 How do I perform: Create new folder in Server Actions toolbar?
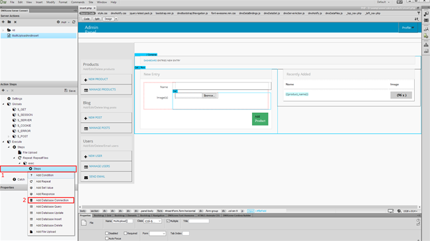coord(9,22)
